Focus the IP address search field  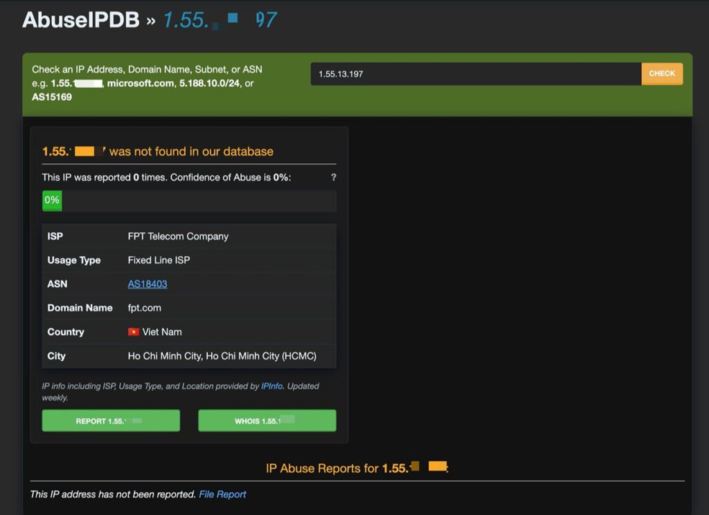[476, 73]
